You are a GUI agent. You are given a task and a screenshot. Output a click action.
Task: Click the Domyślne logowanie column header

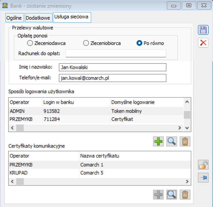coord(147,102)
